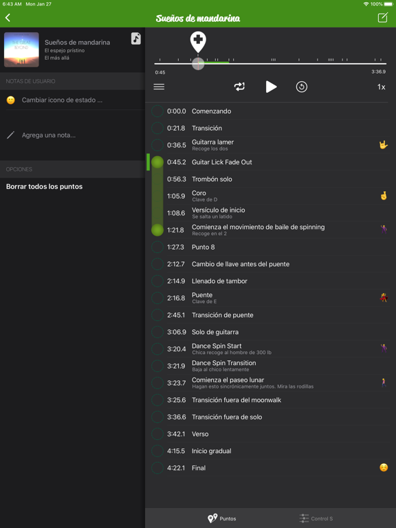Tap the Control S sliders icon

[x=304, y=518]
